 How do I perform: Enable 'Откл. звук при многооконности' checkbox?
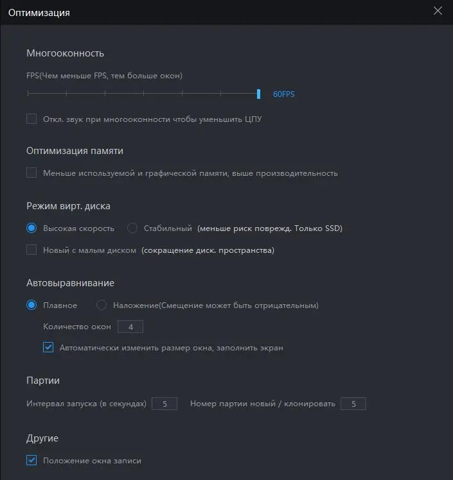coord(31,119)
